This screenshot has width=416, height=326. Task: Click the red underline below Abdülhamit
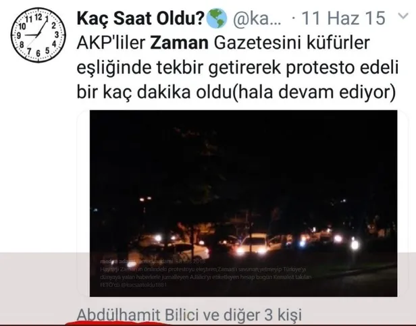click(x=119, y=323)
